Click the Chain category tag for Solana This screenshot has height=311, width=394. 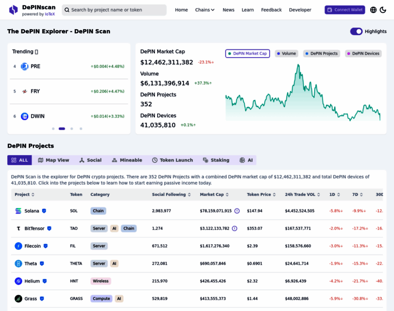click(x=98, y=211)
